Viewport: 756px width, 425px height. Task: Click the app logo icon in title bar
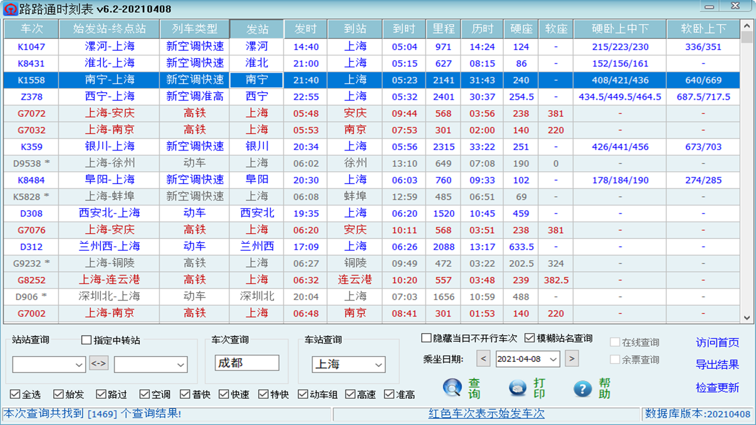coord(9,8)
